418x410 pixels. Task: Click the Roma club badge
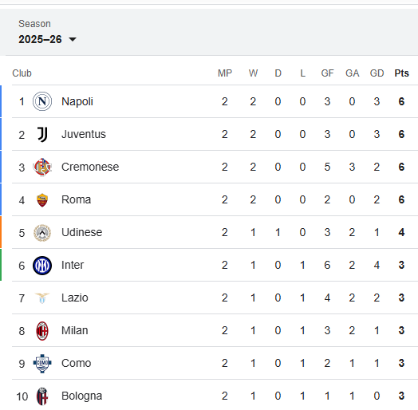[x=42, y=200]
